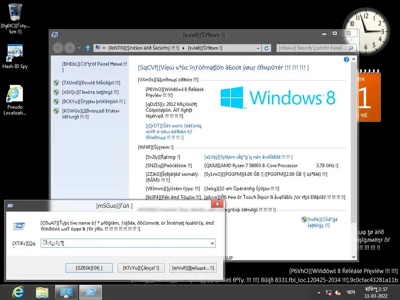Click the Installed memory 4.00 GB value

[266, 174]
